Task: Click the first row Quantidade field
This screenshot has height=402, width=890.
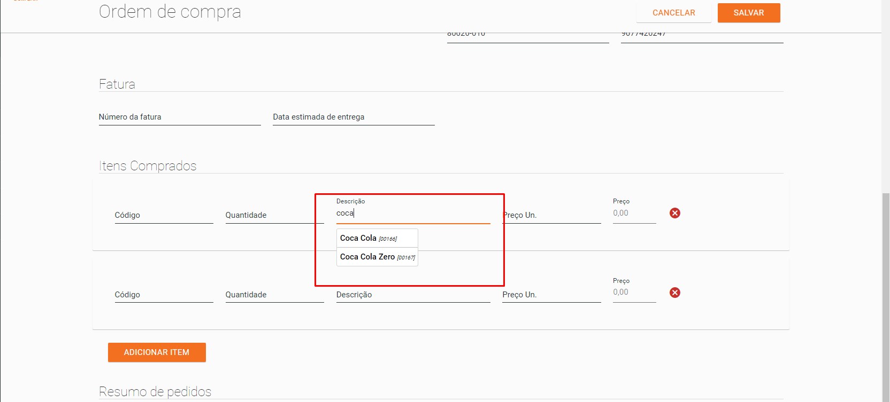Action: point(274,215)
